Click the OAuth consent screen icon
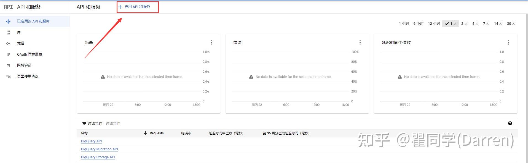The height and width of the screenshot is (163, 528). (x=8, y=54)
